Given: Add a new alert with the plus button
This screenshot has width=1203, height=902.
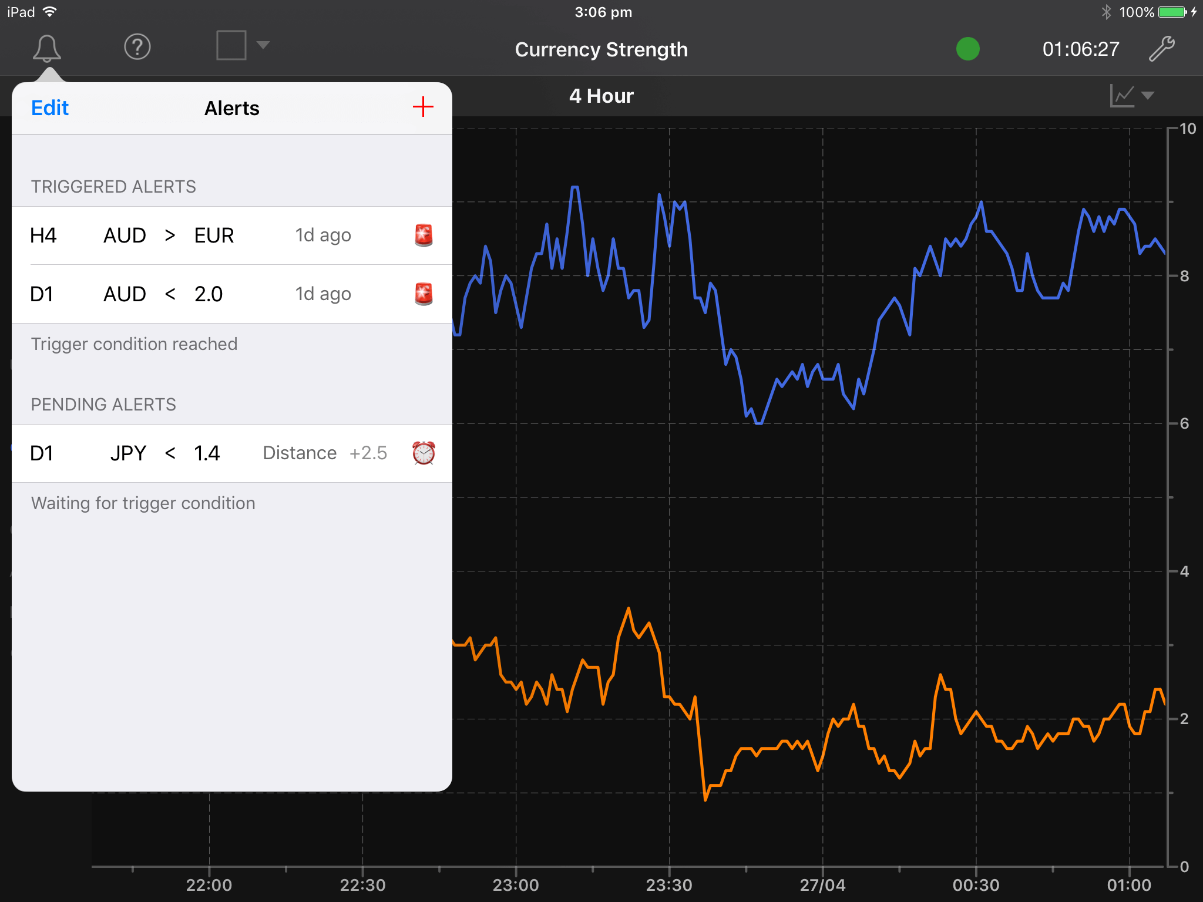Looking at the screenshot, I should [x=423, y=107].
